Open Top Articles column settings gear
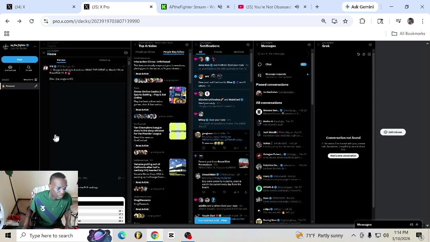 pos(187,45)
